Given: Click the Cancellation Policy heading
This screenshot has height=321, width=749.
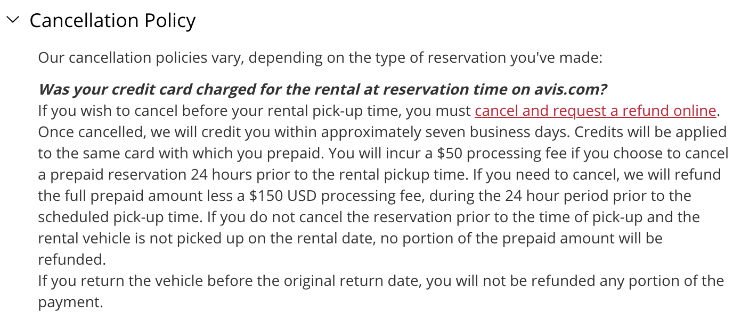Looking at the screenshot, I should coord(112,21).
